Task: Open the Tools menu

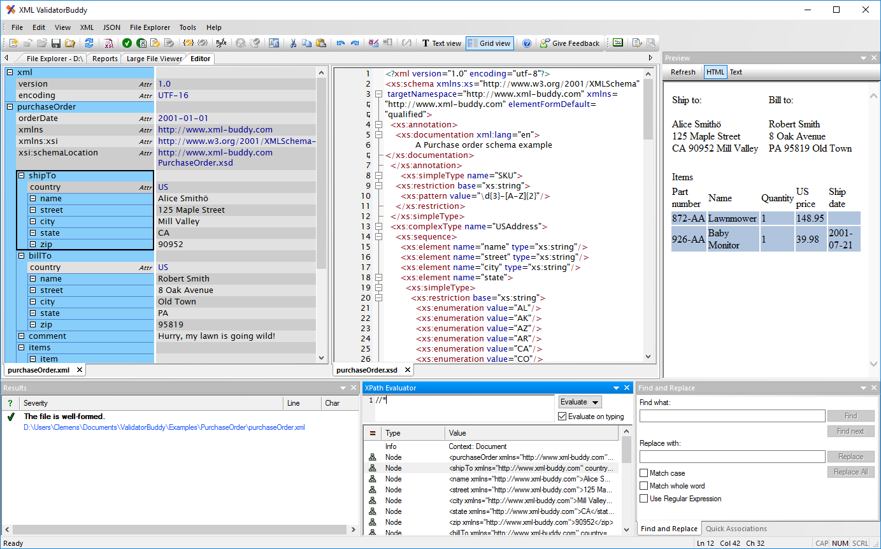Action: [x=188, y=27]
